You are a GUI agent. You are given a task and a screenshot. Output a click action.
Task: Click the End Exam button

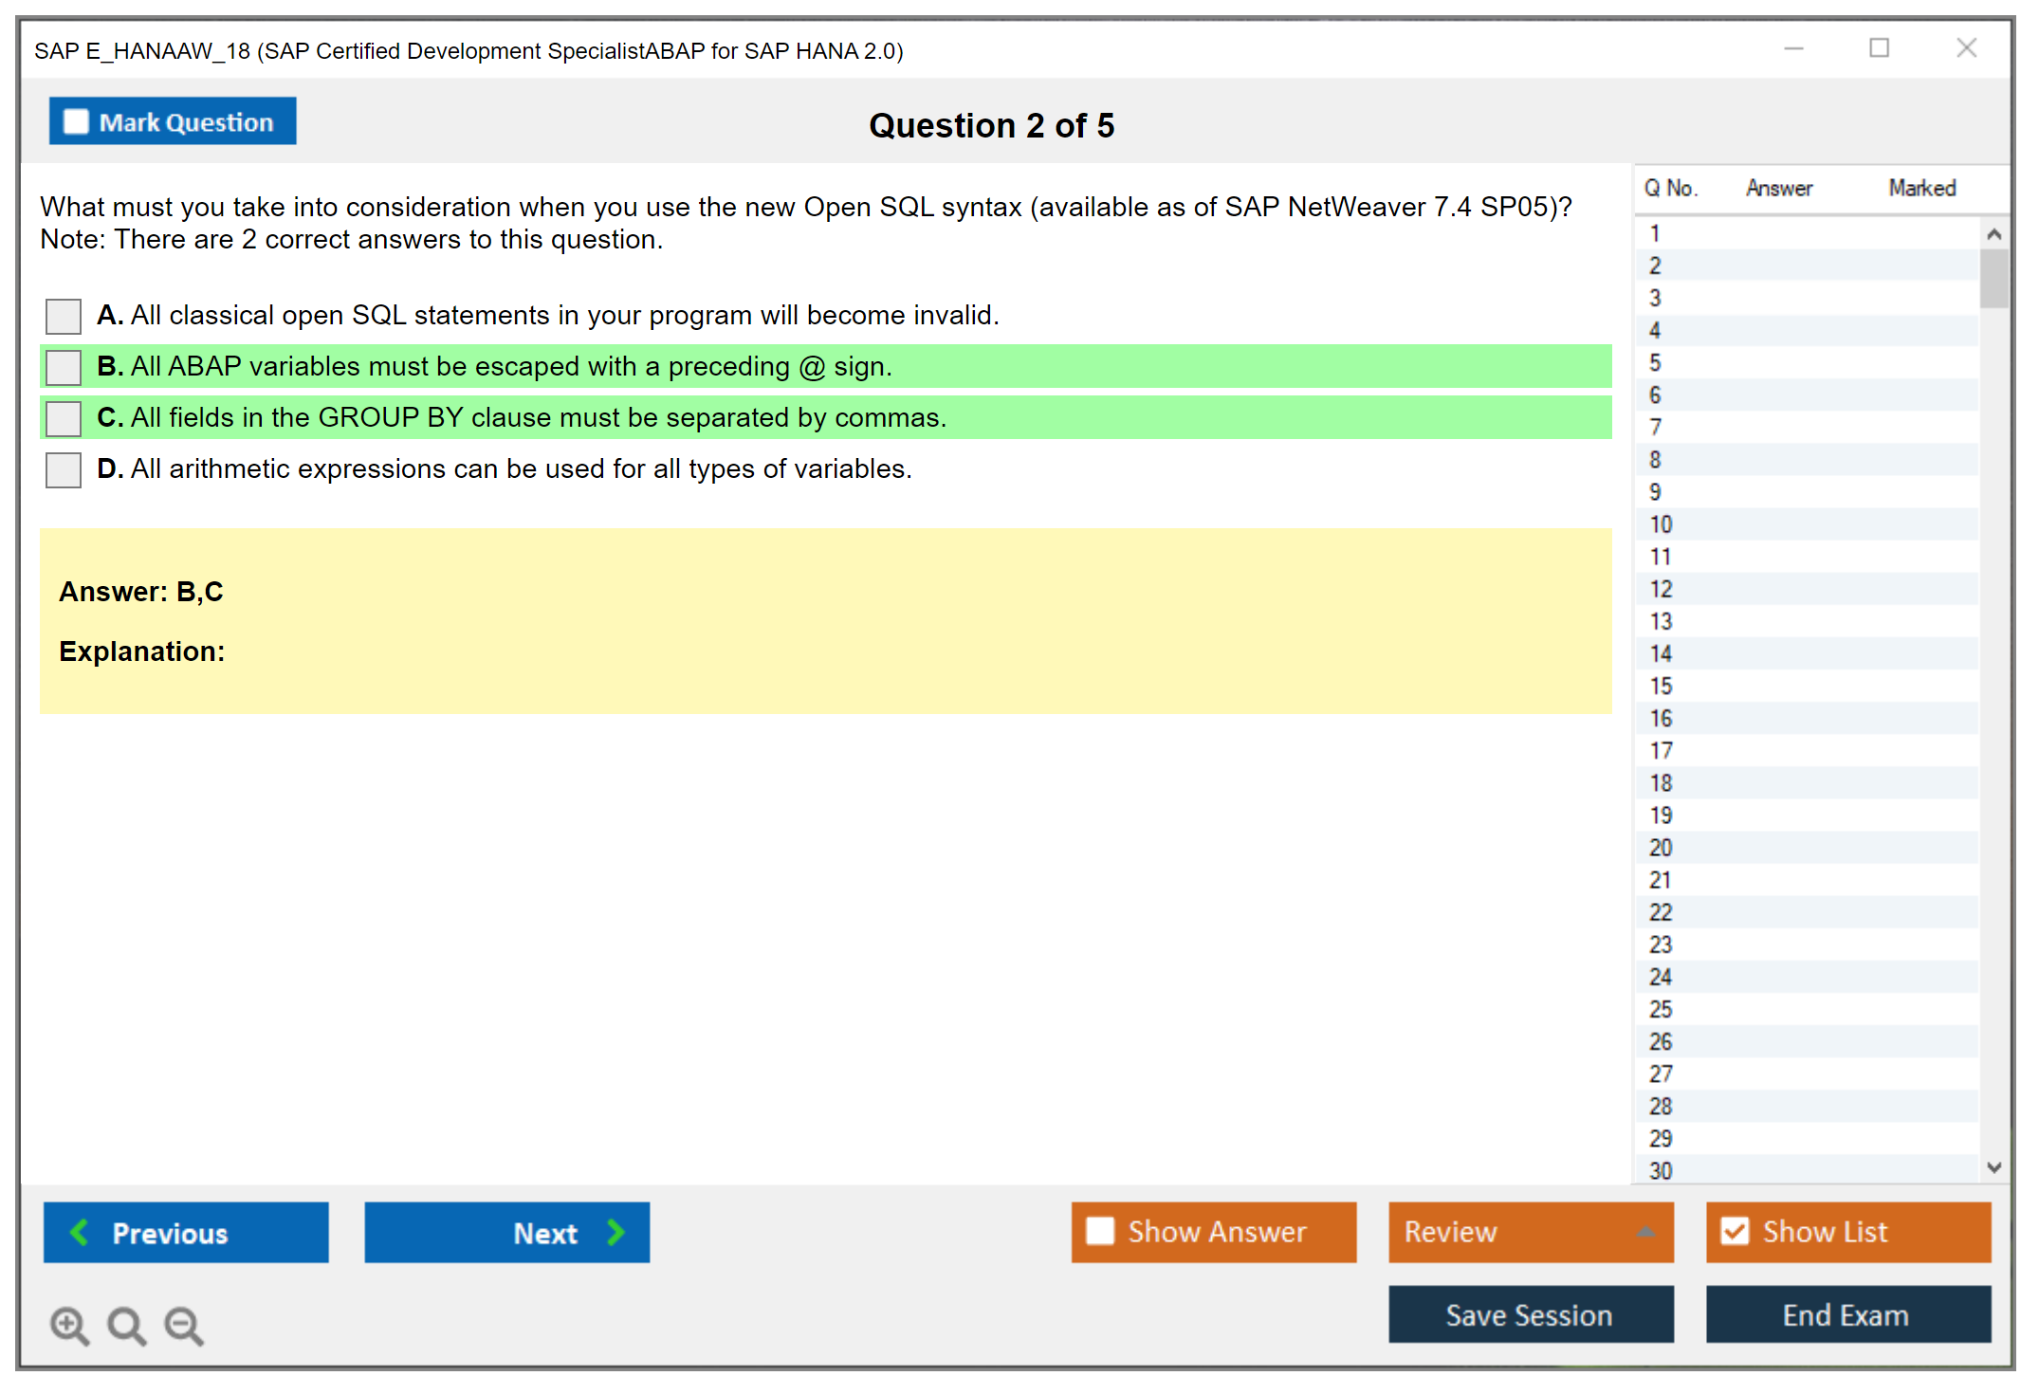(x=1846, y=1314)
